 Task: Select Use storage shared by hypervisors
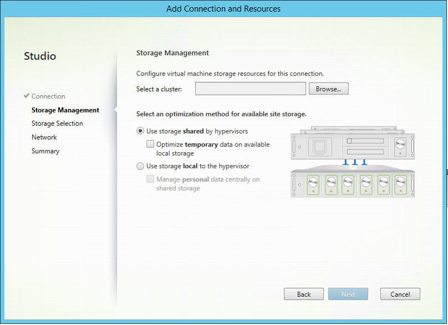(140, 132)
